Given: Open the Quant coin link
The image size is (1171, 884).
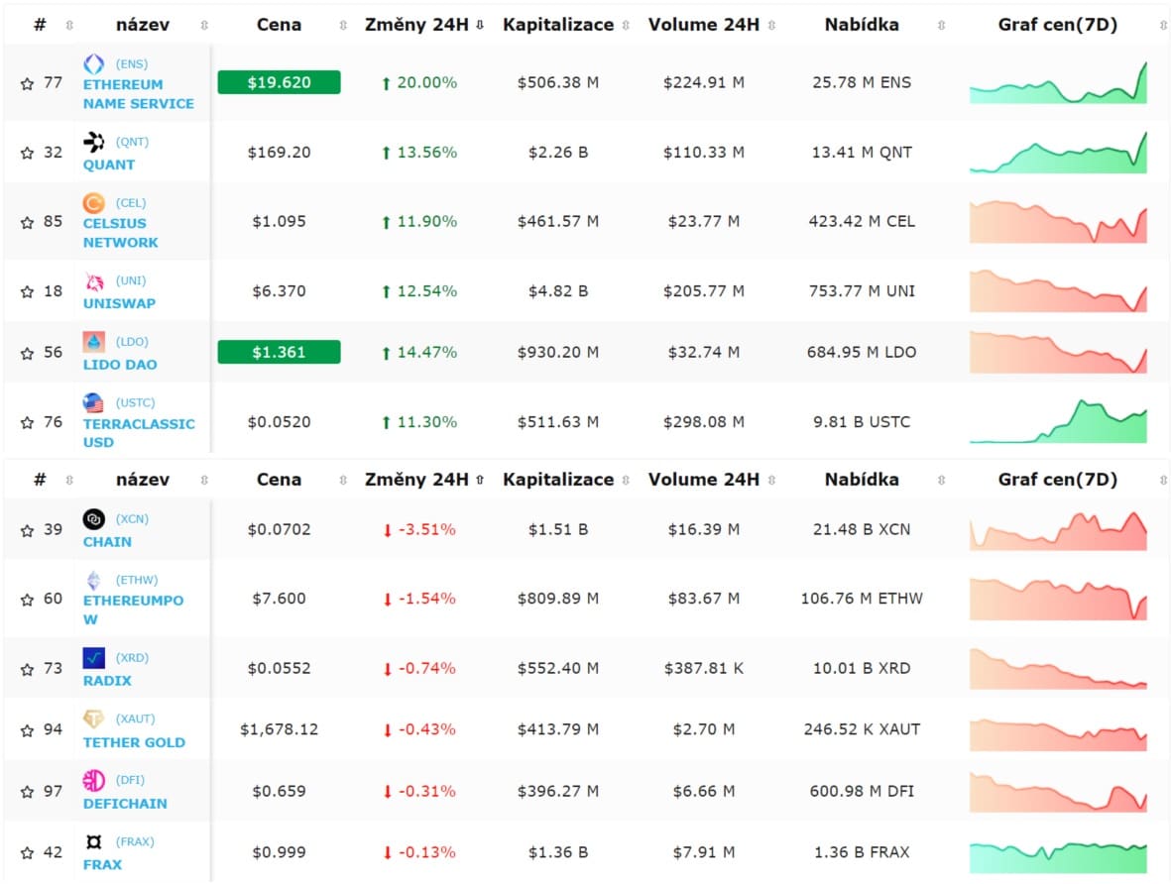Looking at the screenshot, I should [109, 165].
